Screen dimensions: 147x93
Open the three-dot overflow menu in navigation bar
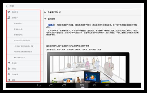tap(73, 85)
